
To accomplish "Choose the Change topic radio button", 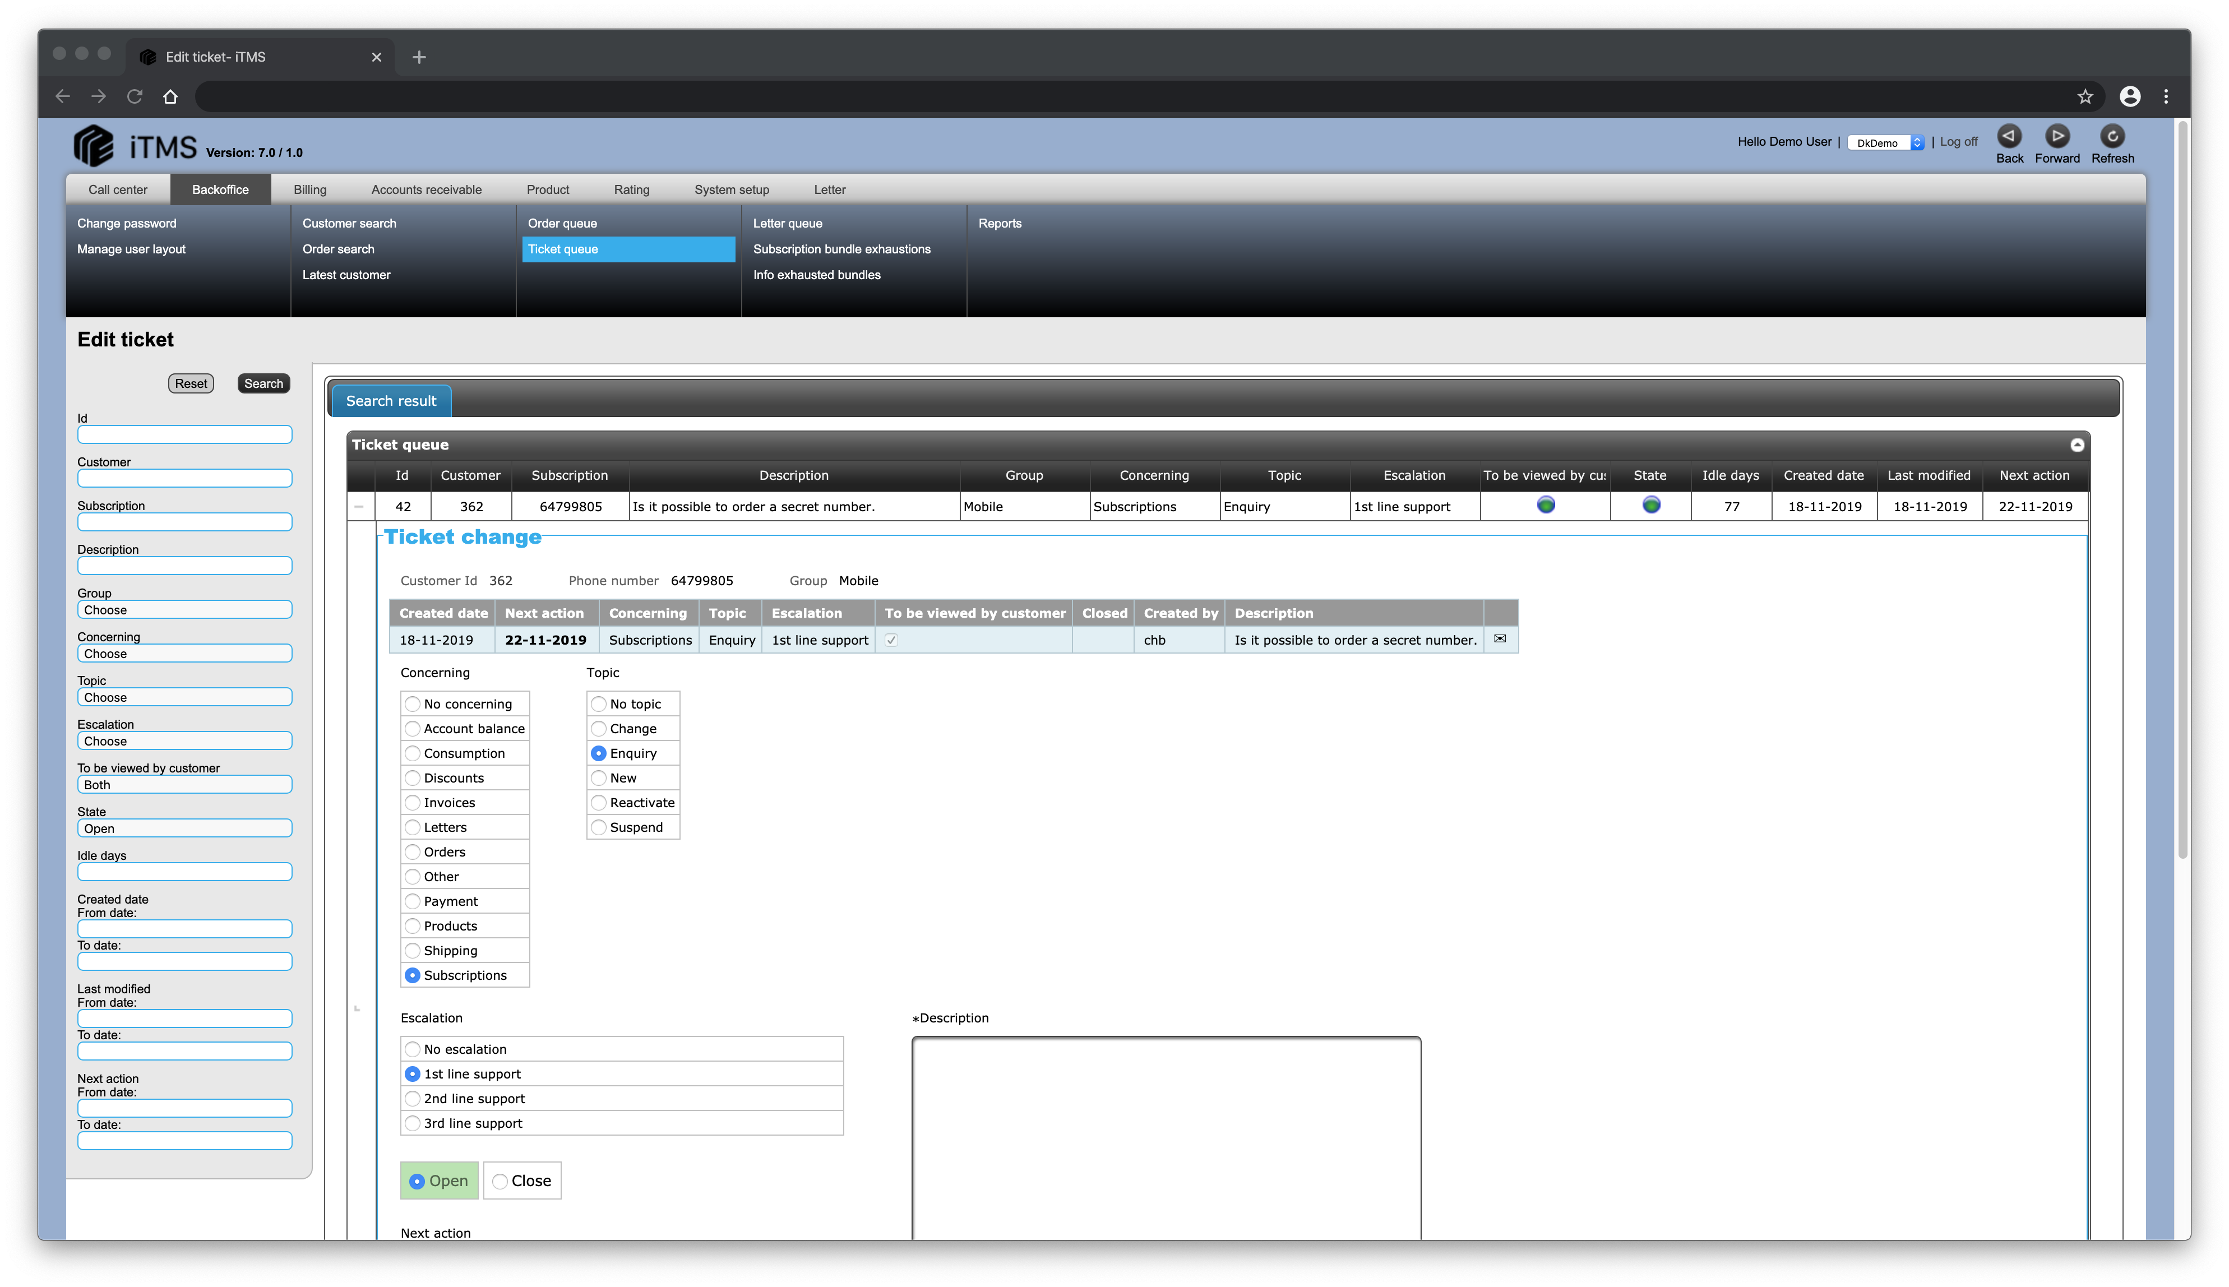I will point(598,728).
